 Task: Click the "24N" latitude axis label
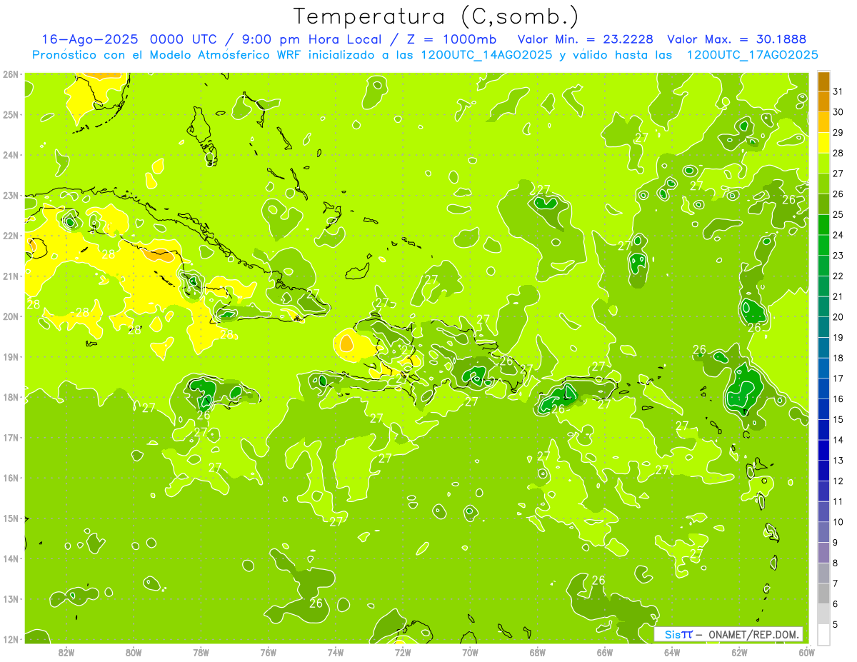(11, 155)
